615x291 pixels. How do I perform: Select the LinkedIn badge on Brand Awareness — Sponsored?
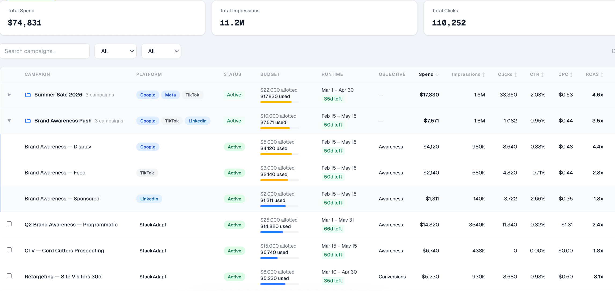click(149, 199)
